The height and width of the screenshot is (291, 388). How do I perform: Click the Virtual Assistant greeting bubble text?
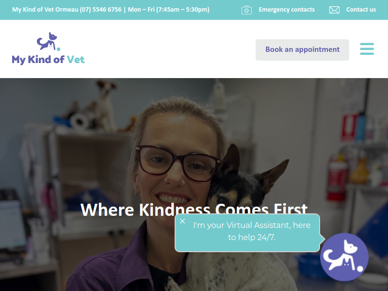252,231
